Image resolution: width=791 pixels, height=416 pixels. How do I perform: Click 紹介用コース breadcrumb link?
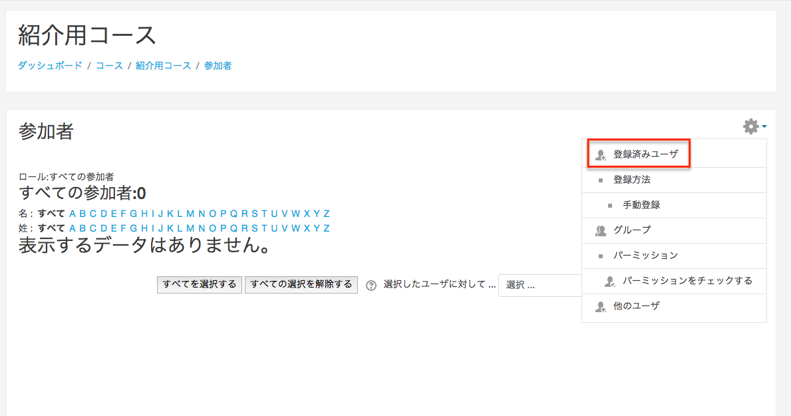pos(163,66)
